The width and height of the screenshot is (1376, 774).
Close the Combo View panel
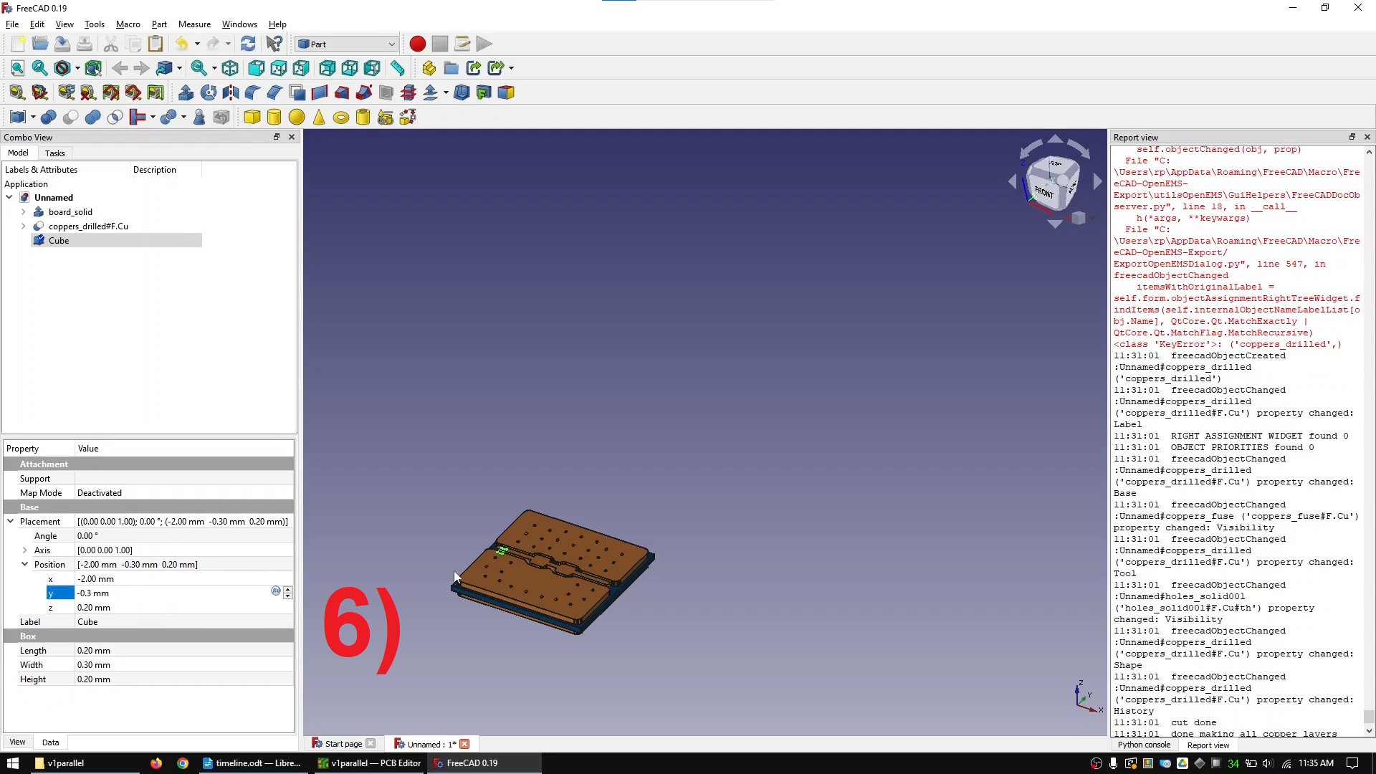click(x=292, y=137)
